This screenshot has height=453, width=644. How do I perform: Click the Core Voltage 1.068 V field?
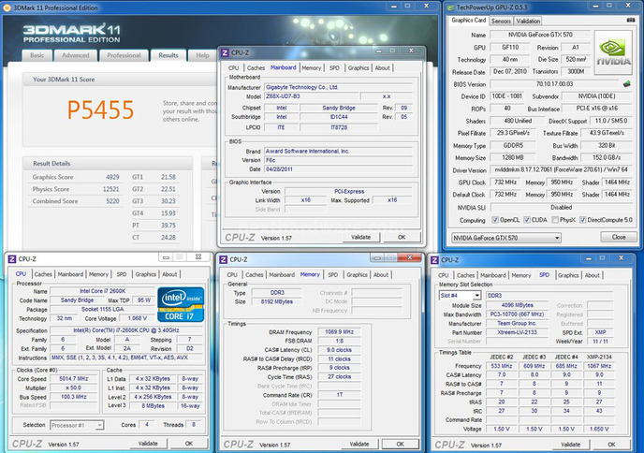(x=138, y=318)
